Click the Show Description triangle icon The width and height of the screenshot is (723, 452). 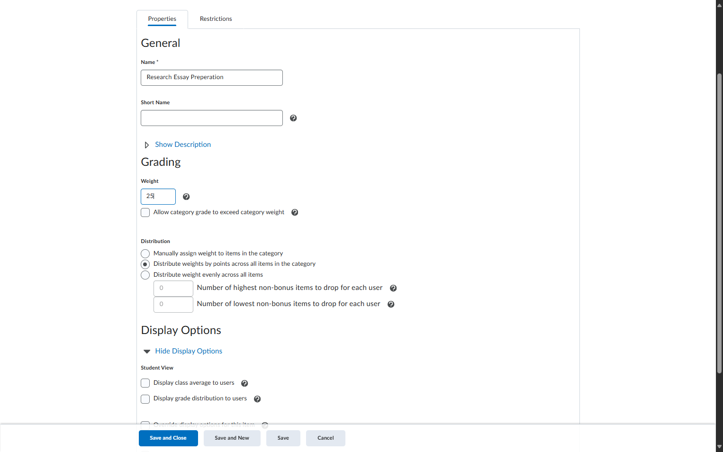coord(147,145)
